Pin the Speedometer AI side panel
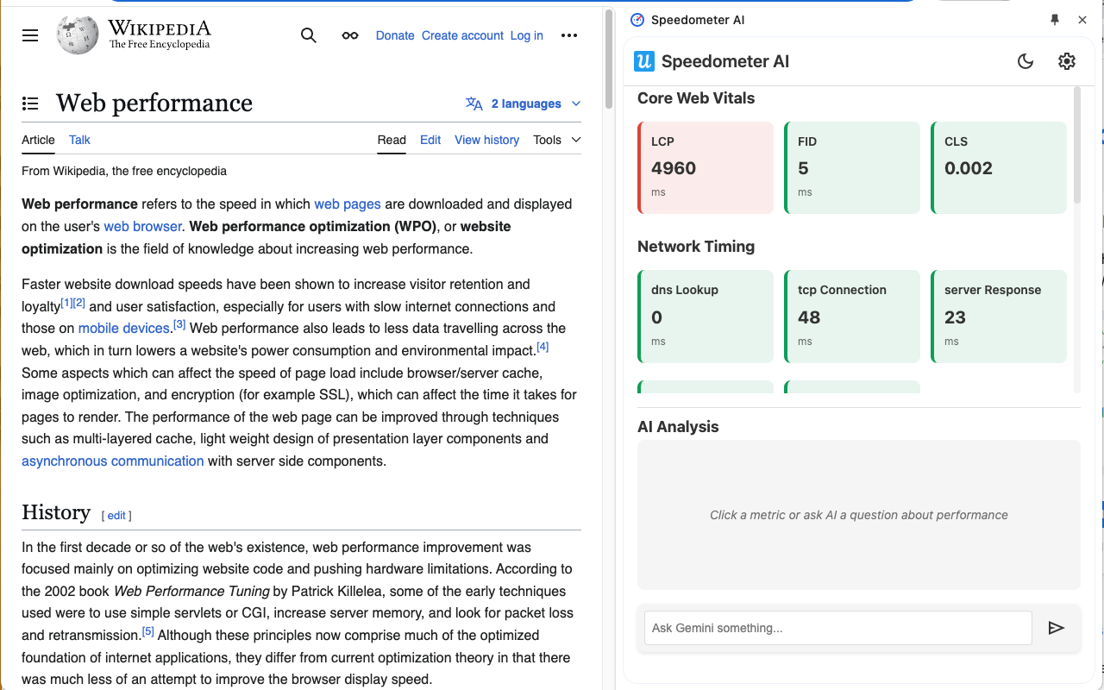Image resolution: width=1104 pixels, height=690 pixels. [1055, 20]
